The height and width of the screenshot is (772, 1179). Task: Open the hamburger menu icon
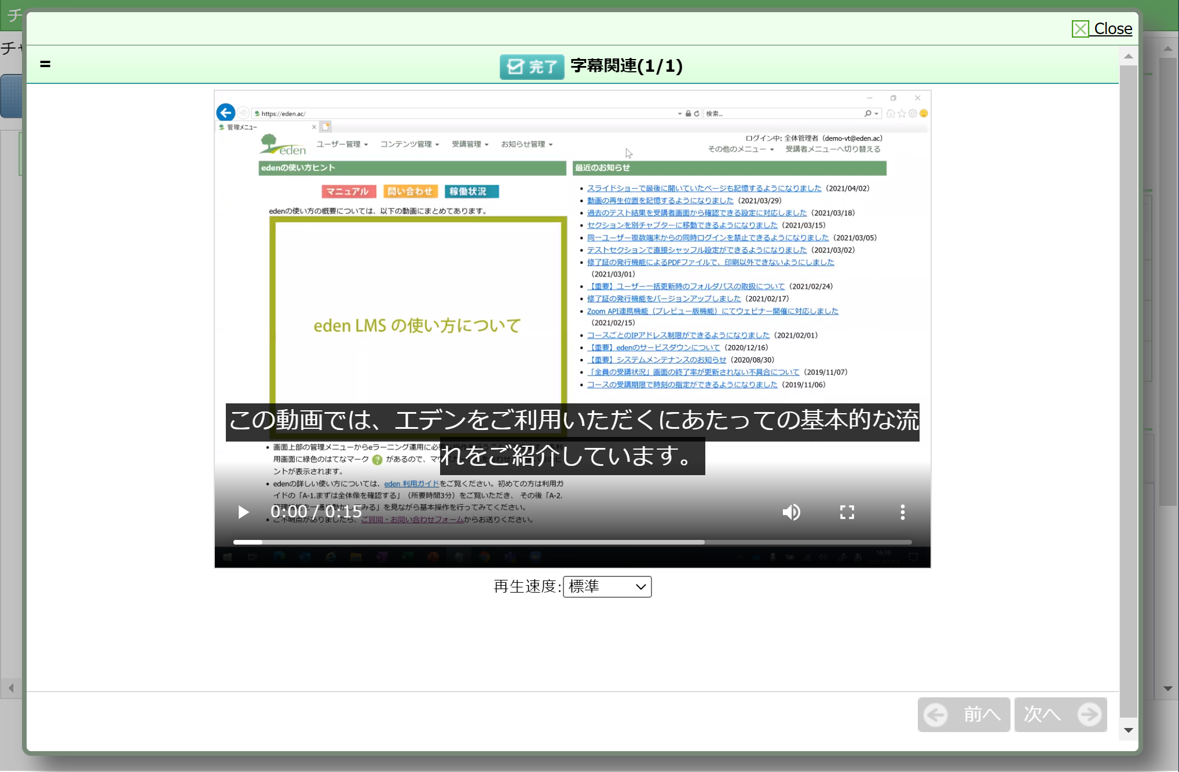pos(45,64)
